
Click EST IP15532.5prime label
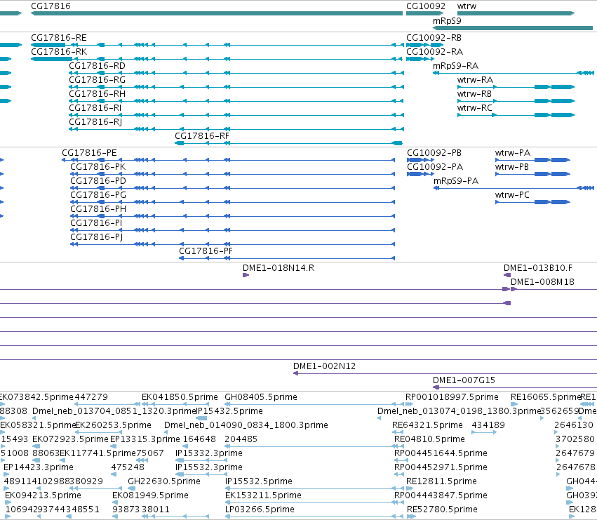259,481
